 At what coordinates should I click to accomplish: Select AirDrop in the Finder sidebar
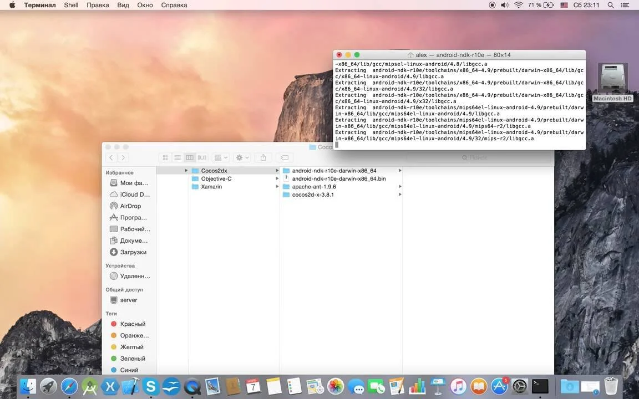point(130,206)
